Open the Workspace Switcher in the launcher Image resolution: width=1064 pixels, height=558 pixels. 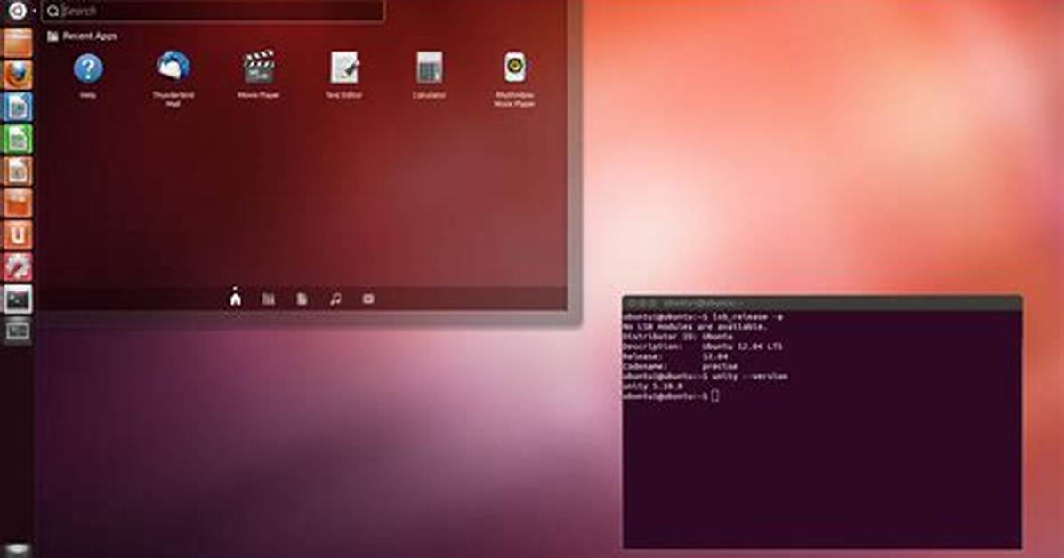click(17, 331)
